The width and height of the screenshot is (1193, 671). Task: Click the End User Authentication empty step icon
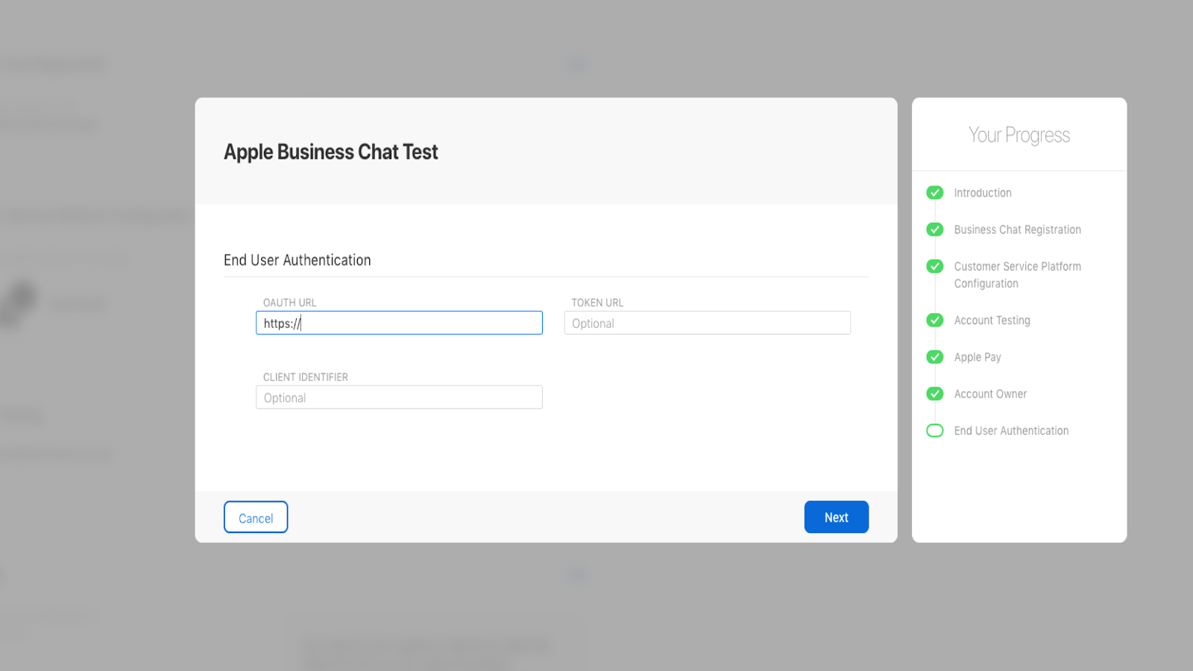(935, 430)
